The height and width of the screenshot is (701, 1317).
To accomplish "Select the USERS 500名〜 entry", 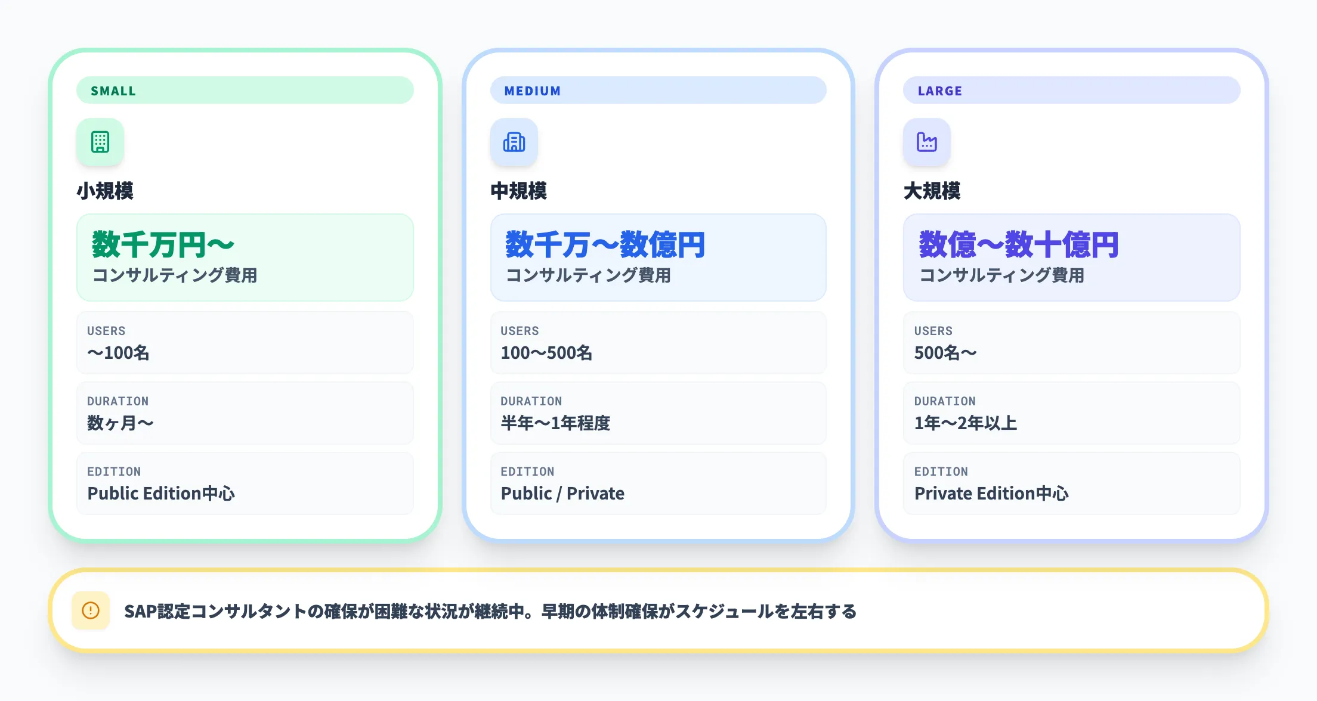I will pos(1072,343).
